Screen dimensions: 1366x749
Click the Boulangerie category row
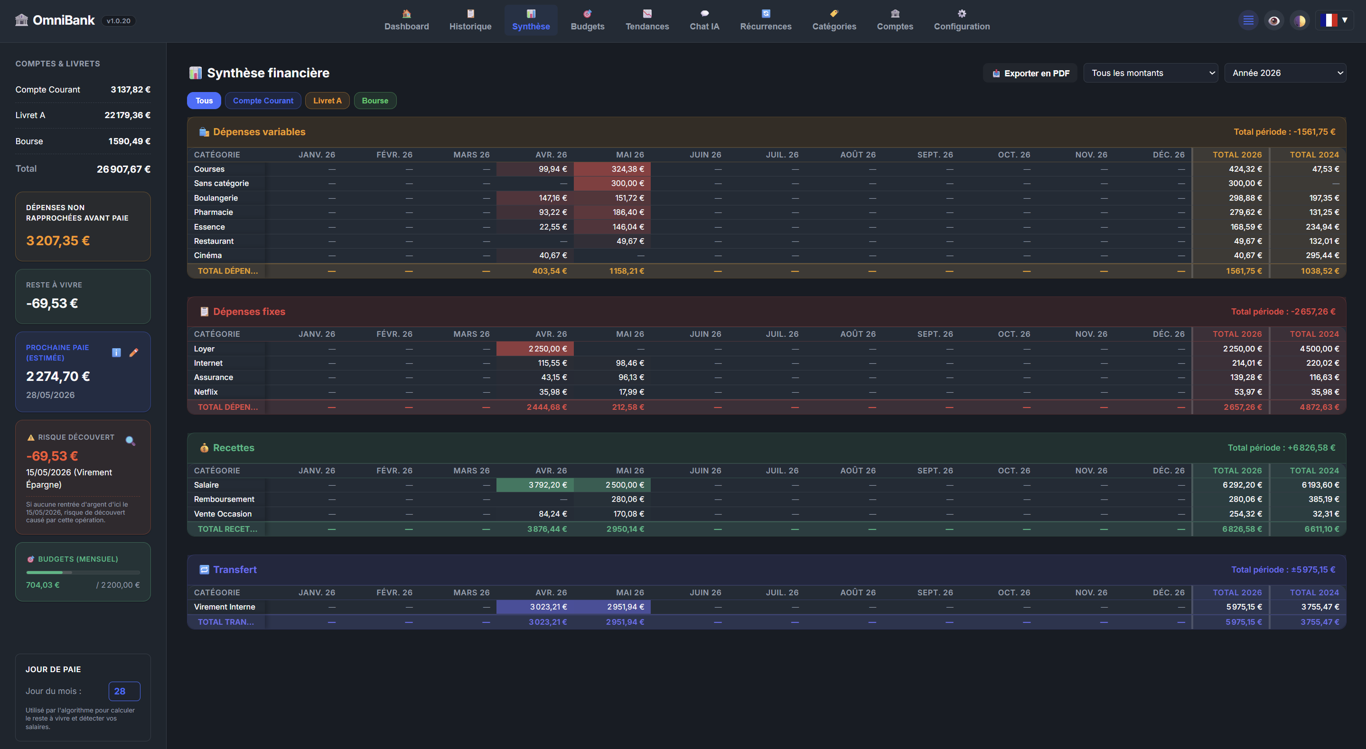766,198
